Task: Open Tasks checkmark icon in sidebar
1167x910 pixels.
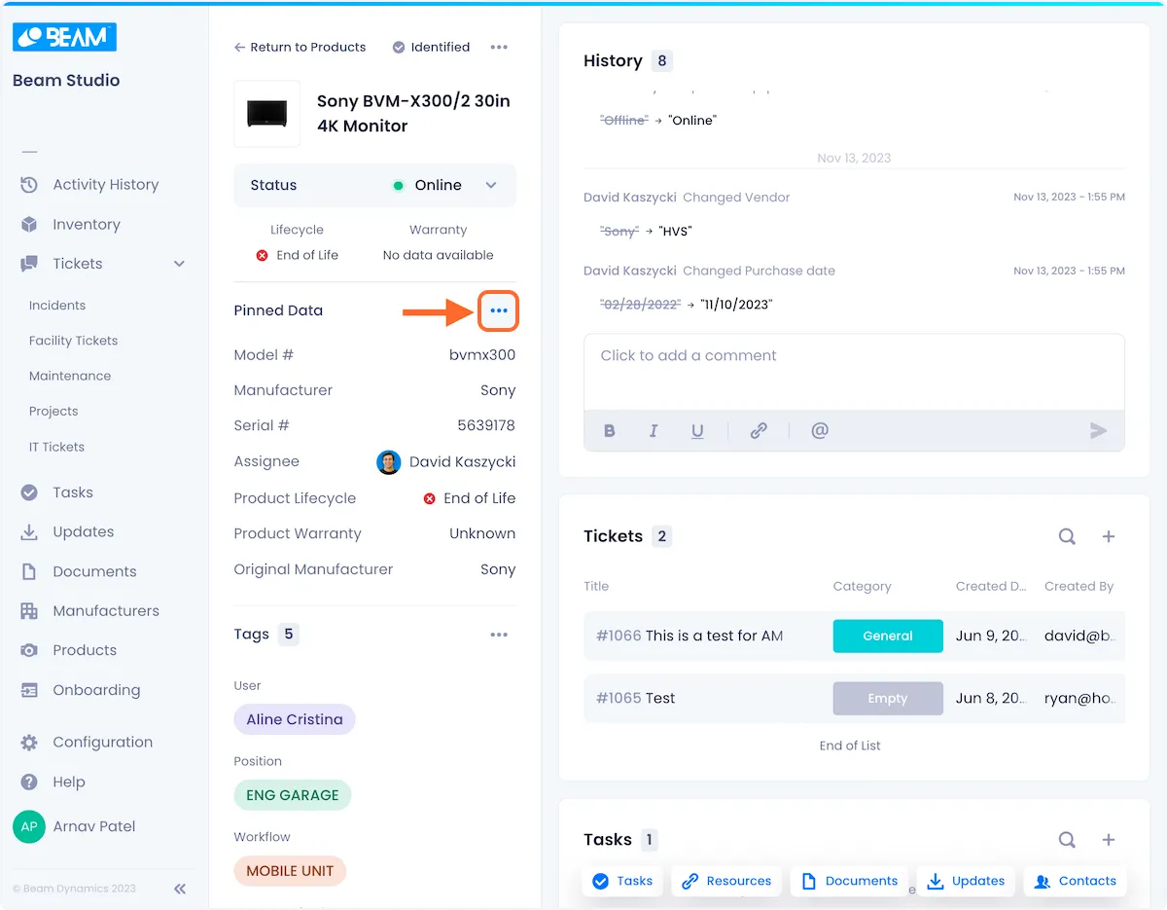Action: coord(29,492)
